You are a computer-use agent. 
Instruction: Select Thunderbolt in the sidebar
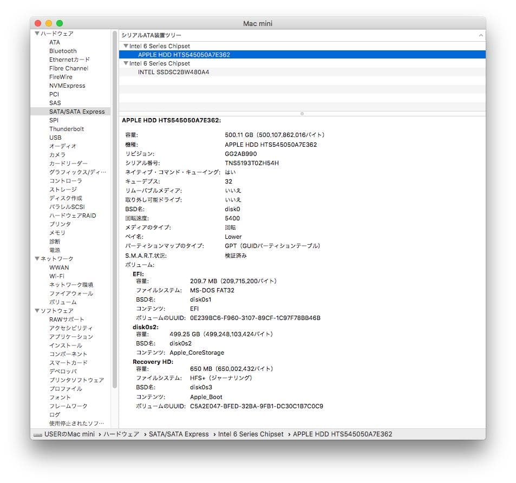(67, 129)
